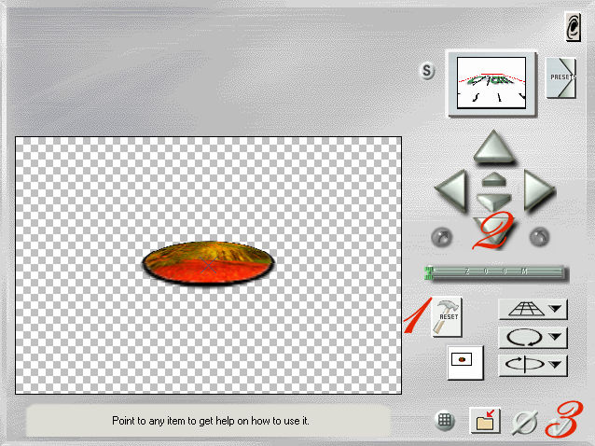Open the axis flip rotation dropdown
Viewport: 595px width, 446px height.
point(533,365)
